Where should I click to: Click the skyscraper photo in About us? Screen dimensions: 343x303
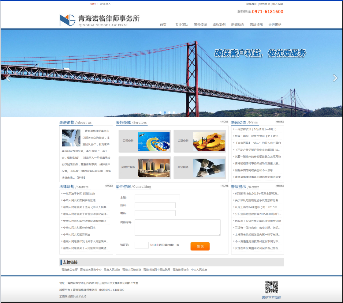click(x=71, y=138)
